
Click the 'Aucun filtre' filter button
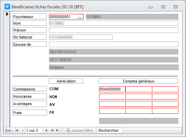point(79,130)
